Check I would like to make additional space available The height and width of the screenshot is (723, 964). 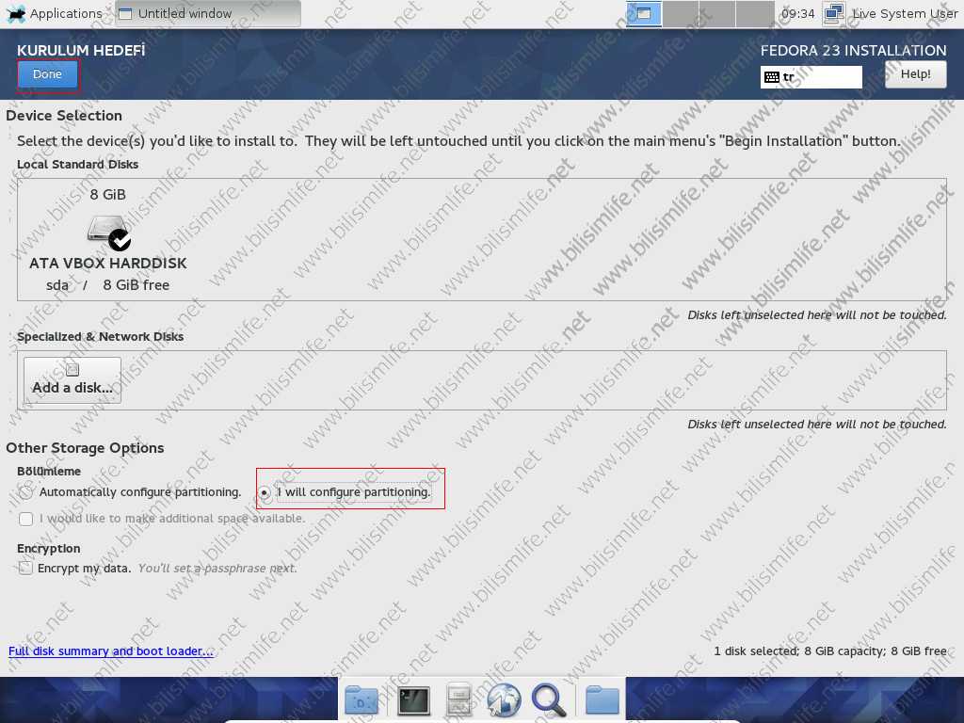25,519
